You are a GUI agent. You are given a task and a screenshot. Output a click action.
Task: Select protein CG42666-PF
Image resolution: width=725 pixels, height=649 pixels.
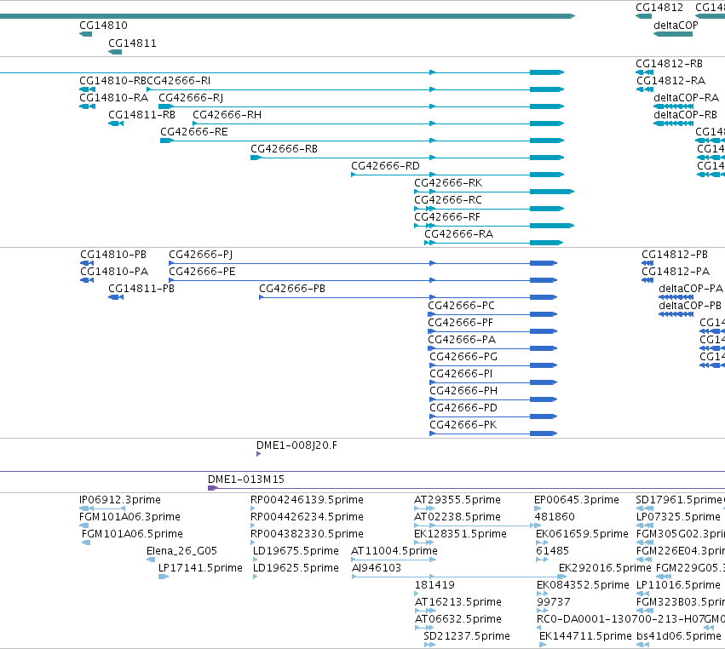pos(461,323)
